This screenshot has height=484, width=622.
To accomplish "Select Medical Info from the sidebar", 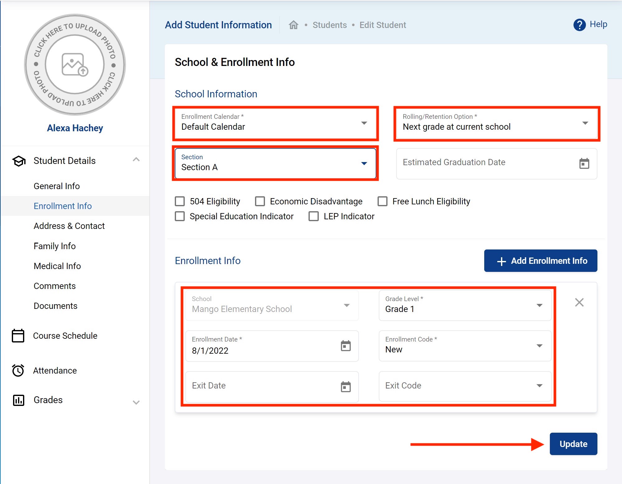I will 57,266.
